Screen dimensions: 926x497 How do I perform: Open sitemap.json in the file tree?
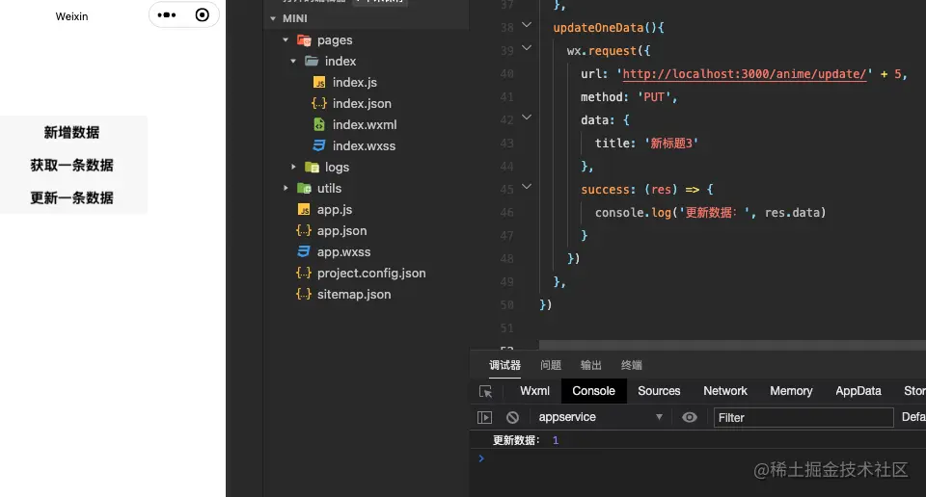tap(354, 295)
